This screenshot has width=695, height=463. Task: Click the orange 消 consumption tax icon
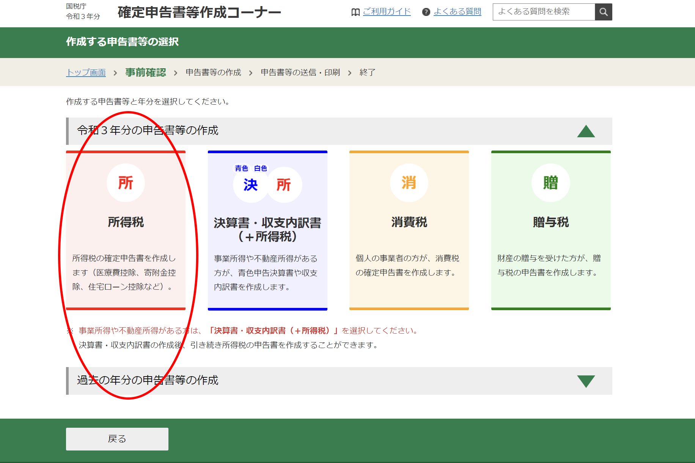point(409,183)
